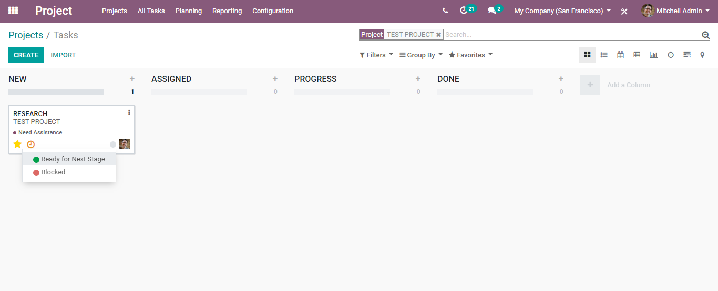
Task: Add a task in PROGRESS column
Action: click(x=418, y=79)
